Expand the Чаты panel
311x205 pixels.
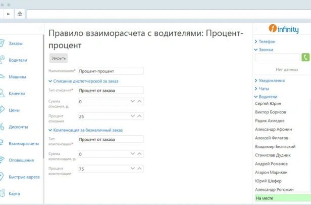(x=256, y=89)
